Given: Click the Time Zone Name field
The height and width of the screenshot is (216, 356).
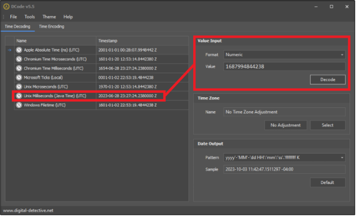Looking at the screenshot, I should pyautogui.click(x=284, y=112).
